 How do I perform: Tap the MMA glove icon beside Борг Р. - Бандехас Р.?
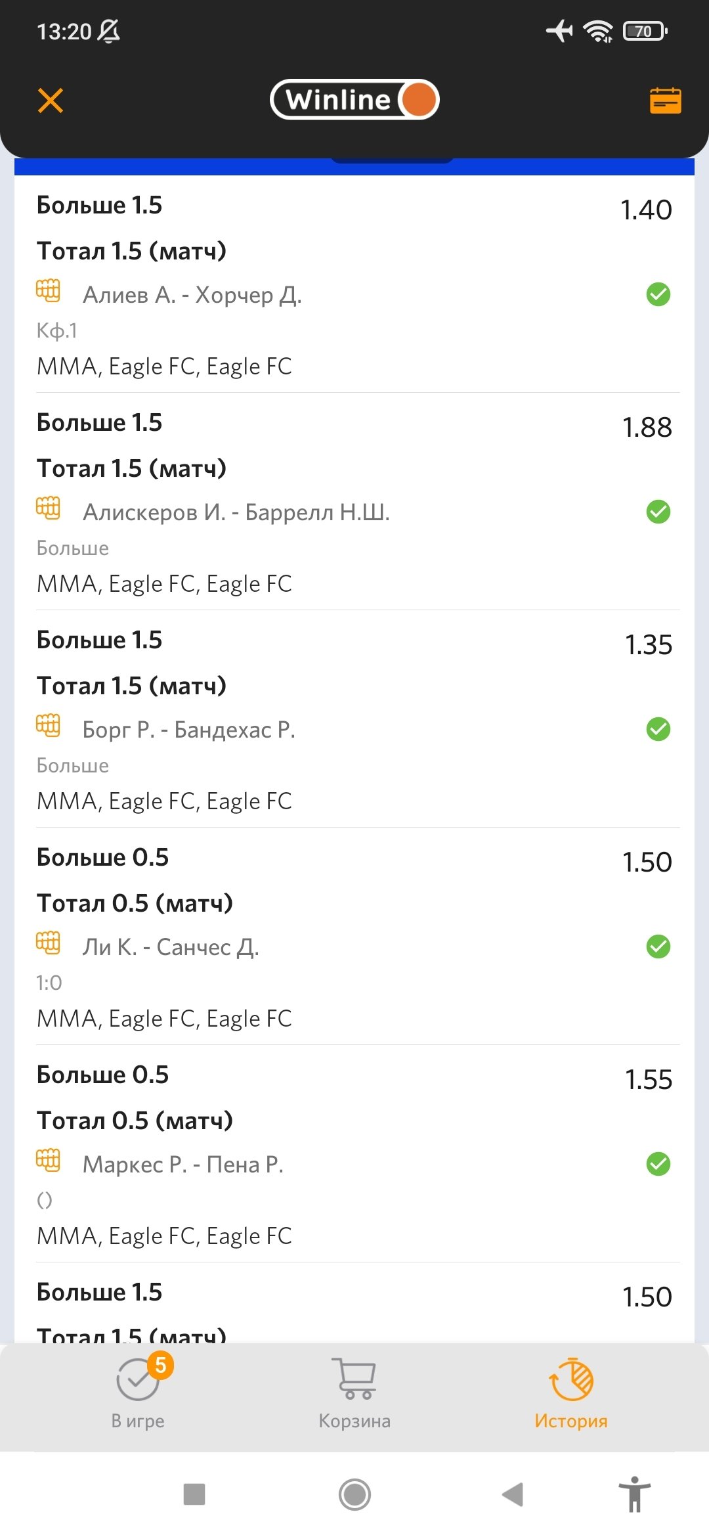click(48, 725)
